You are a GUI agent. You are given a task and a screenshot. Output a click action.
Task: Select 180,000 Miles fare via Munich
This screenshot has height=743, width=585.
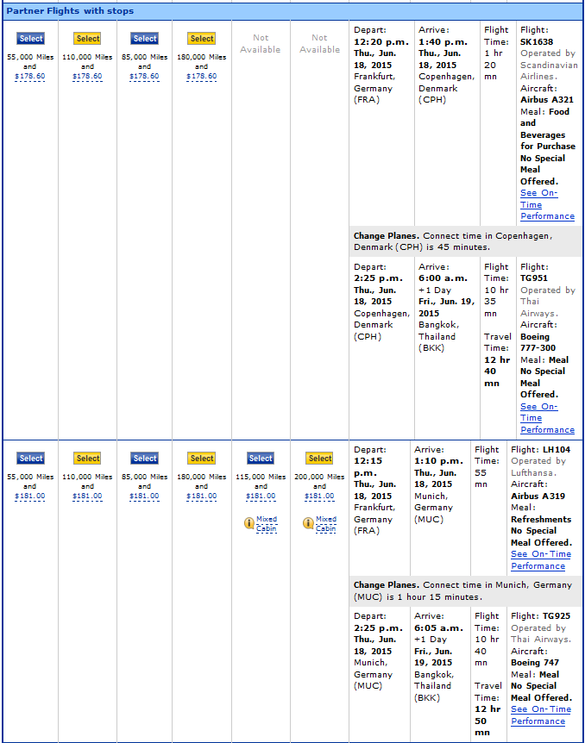[x=202, y=459]
